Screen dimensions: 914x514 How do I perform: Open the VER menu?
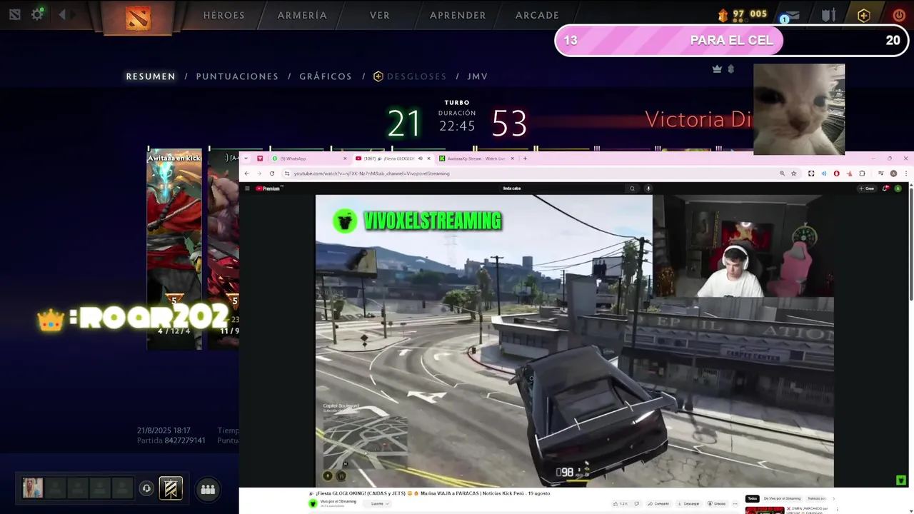point(380,15)
